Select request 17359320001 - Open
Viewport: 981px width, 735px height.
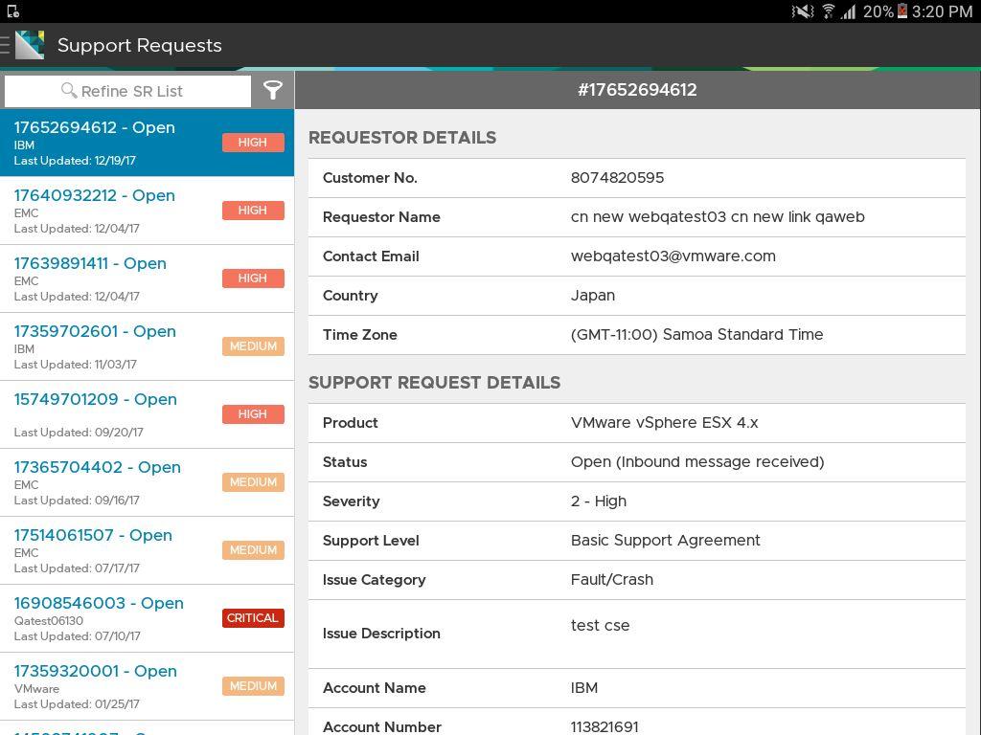[x=147, y=687]
